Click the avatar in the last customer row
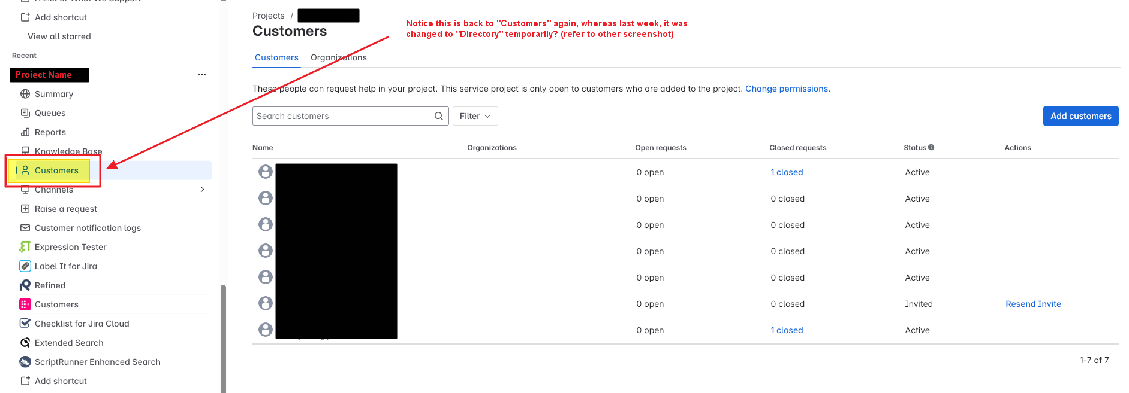The height and width of the screenshot is (393, 1129). click(x=266, y=330)
